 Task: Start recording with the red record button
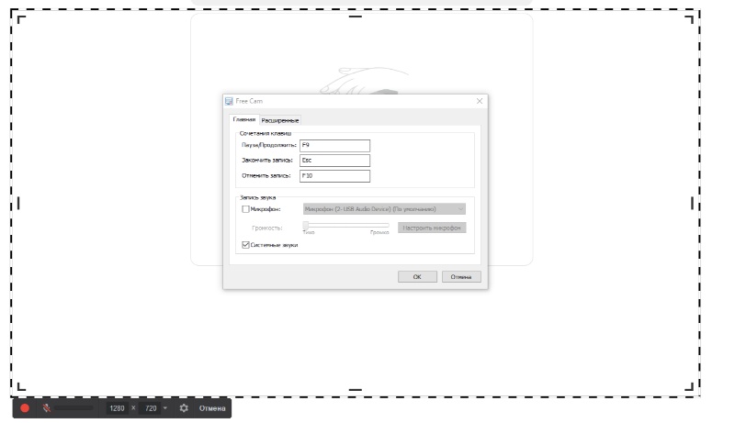25,408
